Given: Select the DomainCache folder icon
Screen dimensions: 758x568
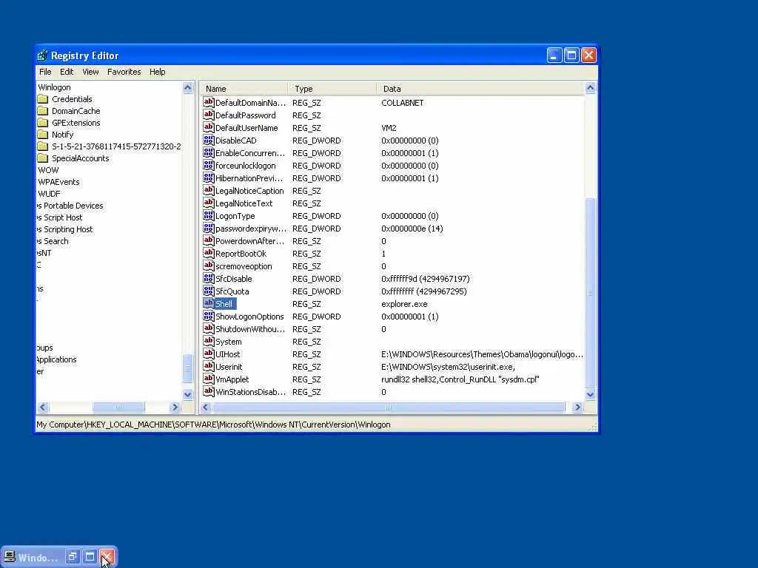Looking at the screenshot, I should pyautogui.click(x=42, y=111).
